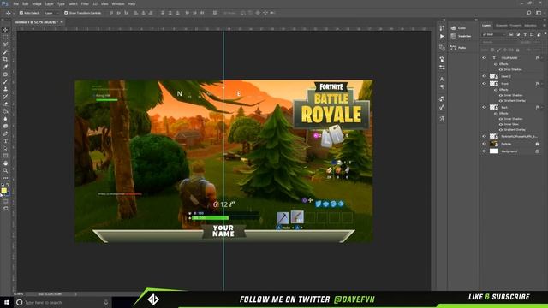
Task: Select the History Brush tool
Action: coord(5,97)
